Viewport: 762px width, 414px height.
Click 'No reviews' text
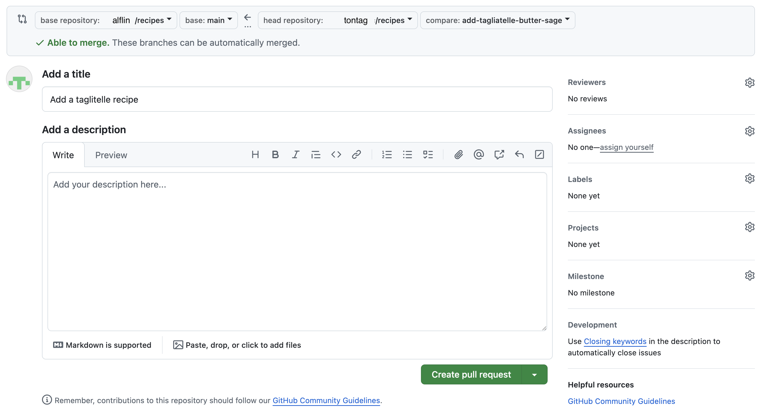(x=587, y=99)
